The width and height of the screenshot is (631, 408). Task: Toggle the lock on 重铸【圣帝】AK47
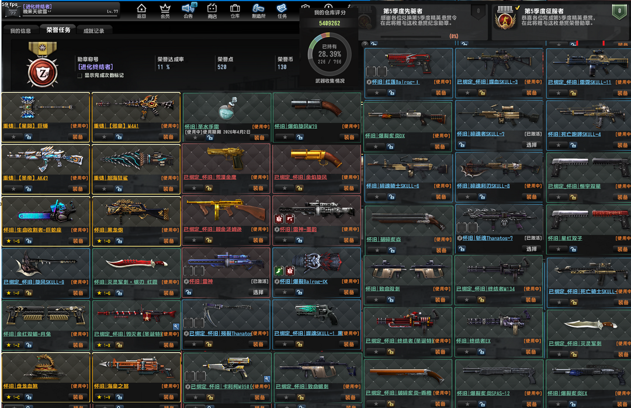[x=29, y=189]
